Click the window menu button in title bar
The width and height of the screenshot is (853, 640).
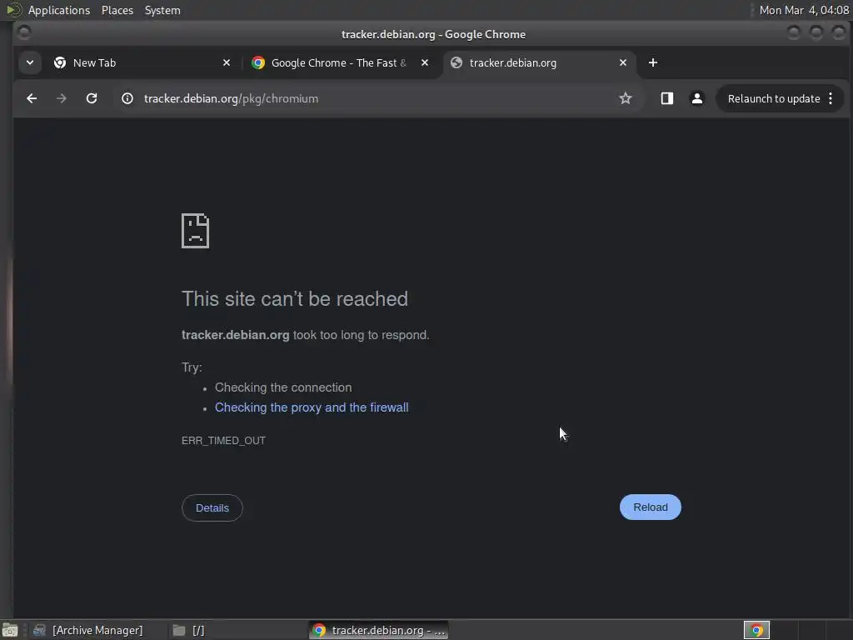pos(24,33)
